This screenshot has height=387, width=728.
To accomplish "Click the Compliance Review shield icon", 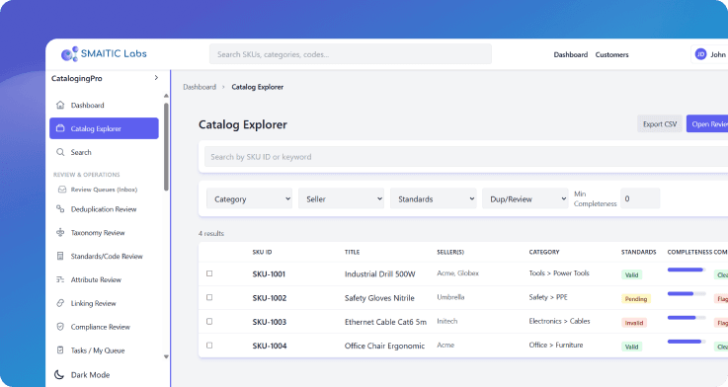I will click(x=60, y=327).
